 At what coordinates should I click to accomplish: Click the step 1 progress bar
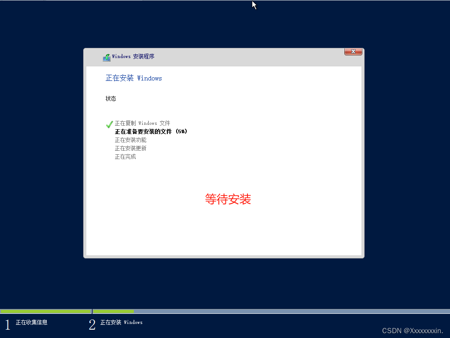click(46, 311)
